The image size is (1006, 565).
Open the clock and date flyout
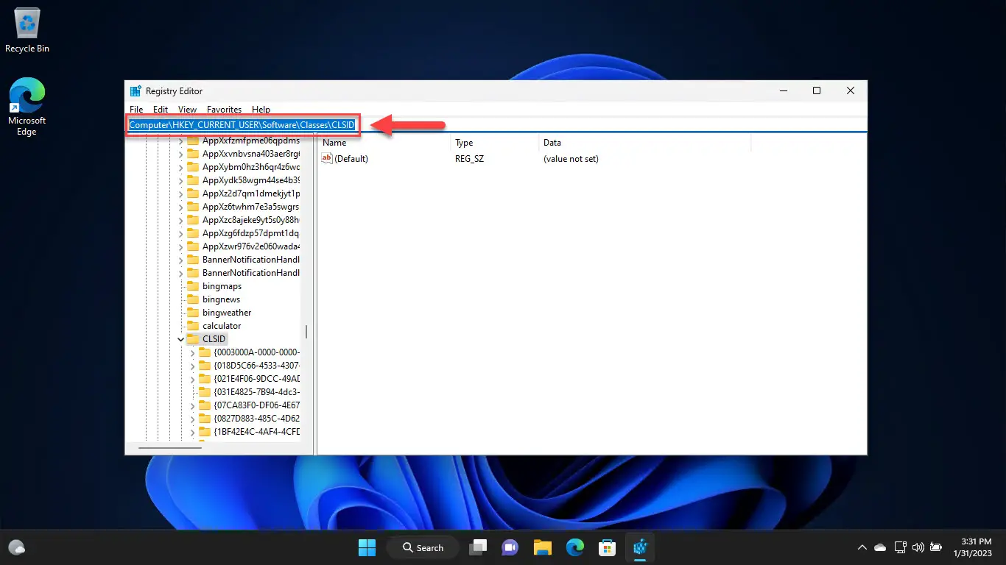(x=973, y=547)
